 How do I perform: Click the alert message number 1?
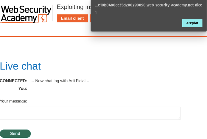pyautogui.click(x=96, y=13)
